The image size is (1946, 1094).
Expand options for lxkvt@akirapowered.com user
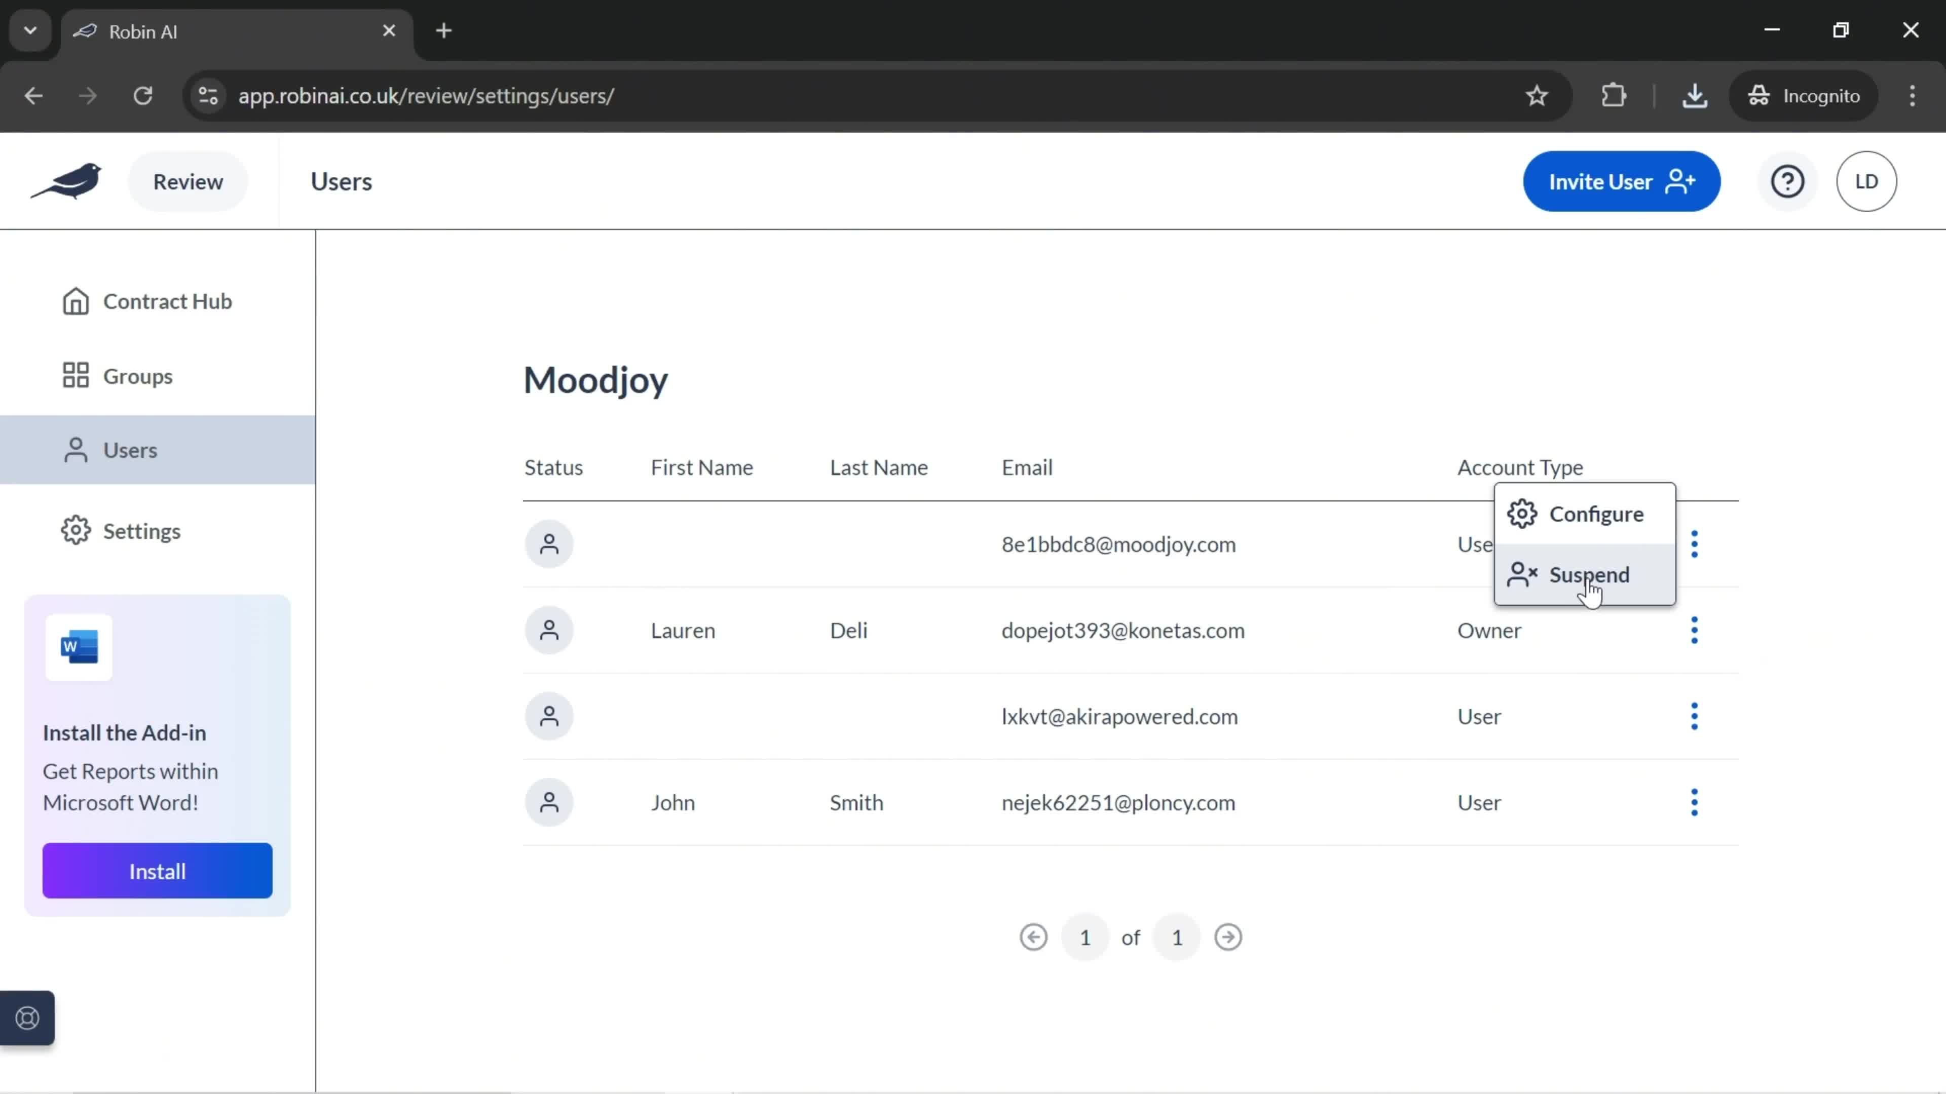(1695, 717)
